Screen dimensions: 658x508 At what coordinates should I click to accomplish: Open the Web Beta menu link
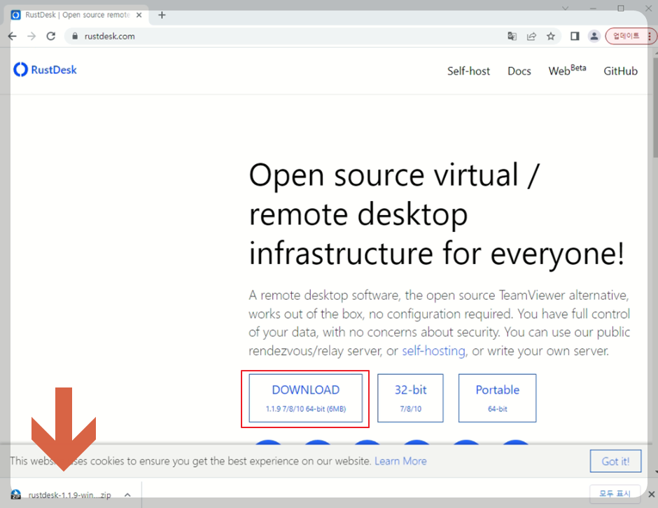coord(567,70)
